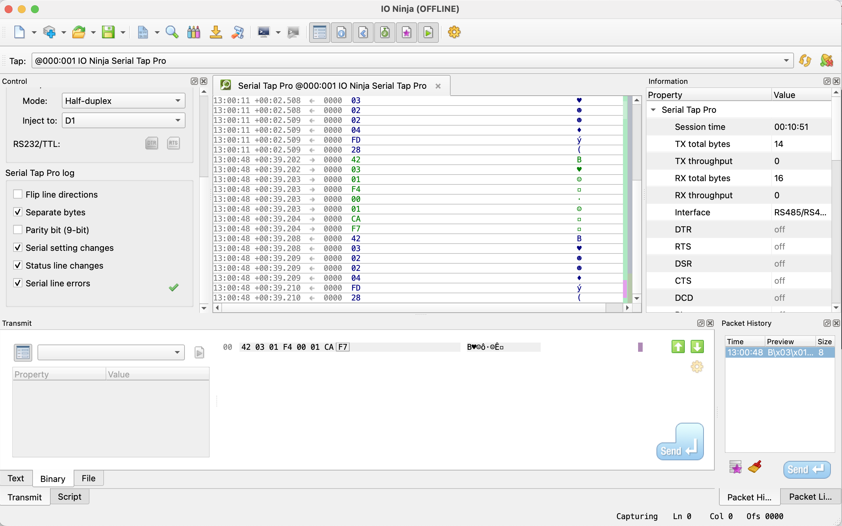Image resolution: width=842 pixels, height=526 pixels.
Task: Float the Information pane via undock icon
Action: [827, 81]
